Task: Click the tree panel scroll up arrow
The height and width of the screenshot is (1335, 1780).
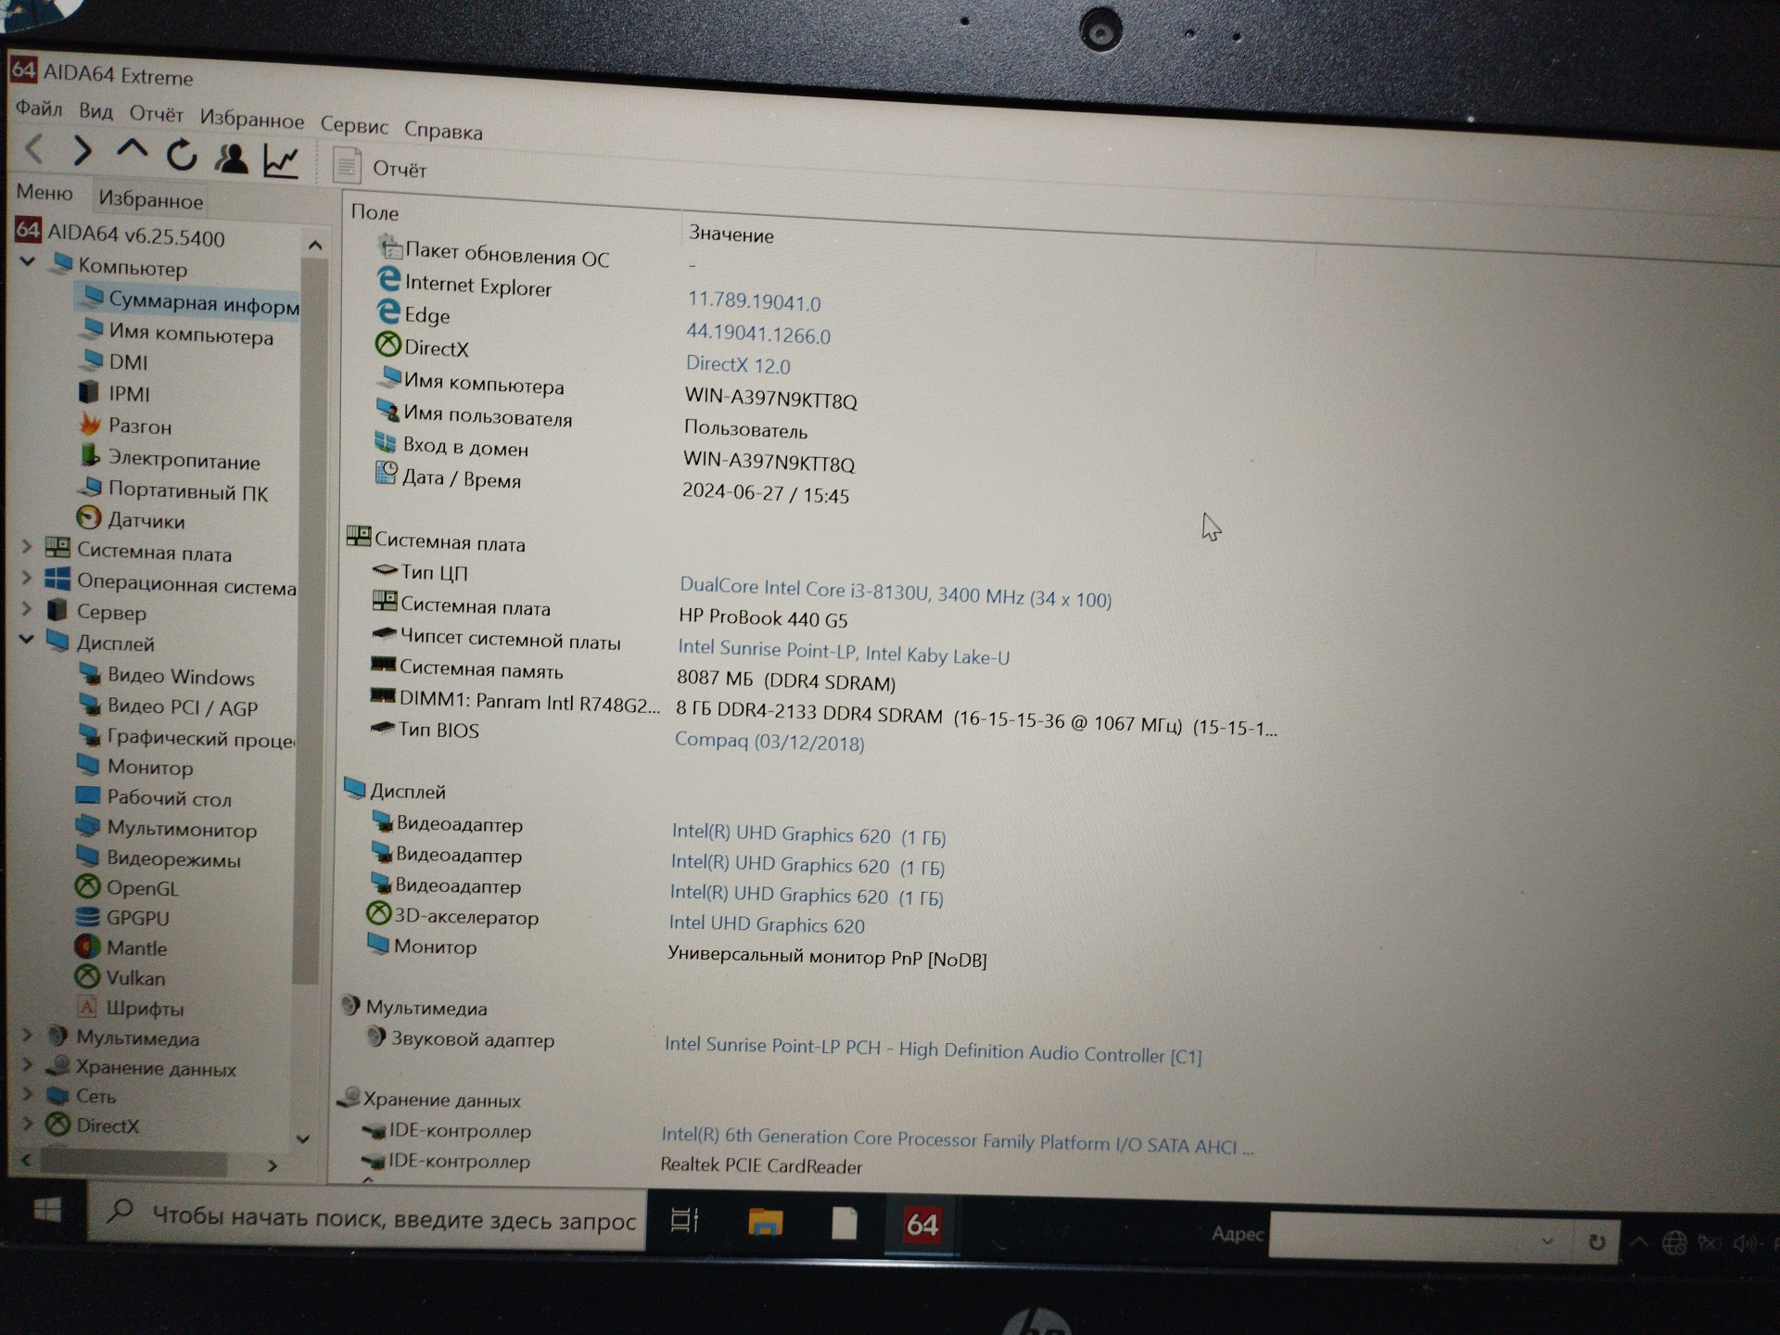Action: (314, 246)
